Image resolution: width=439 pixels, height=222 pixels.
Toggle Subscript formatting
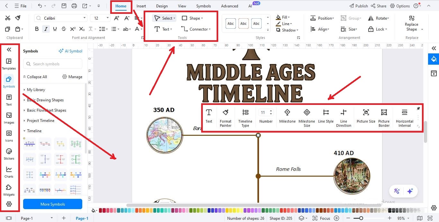point(82,29)
